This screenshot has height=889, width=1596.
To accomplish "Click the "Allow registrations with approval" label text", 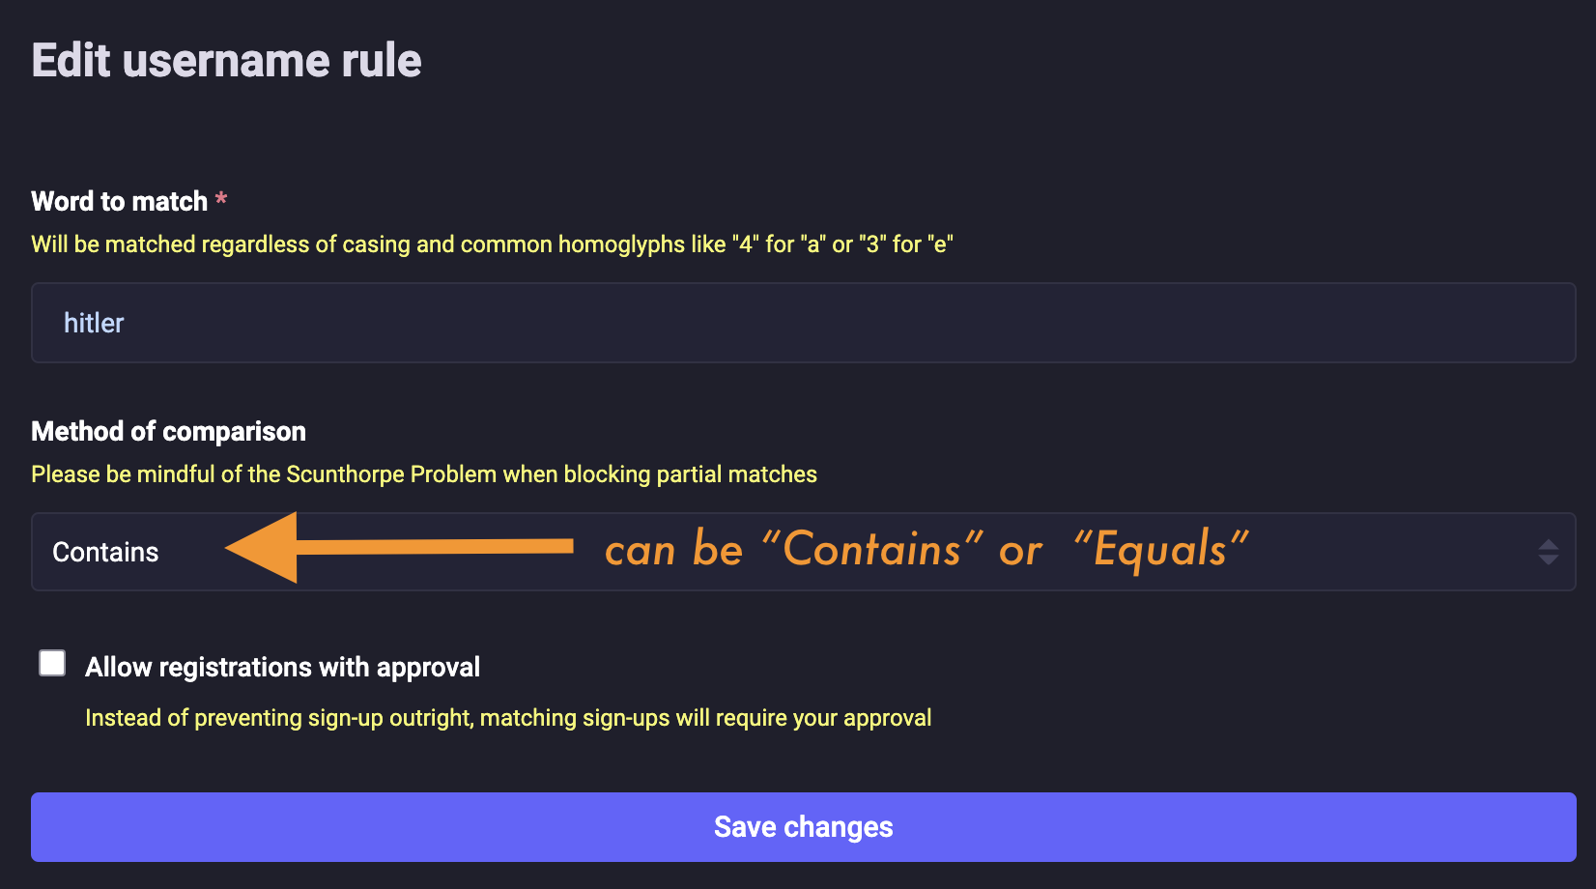I will click(282, 667).
